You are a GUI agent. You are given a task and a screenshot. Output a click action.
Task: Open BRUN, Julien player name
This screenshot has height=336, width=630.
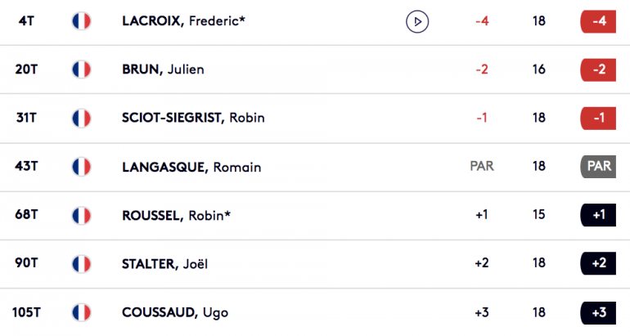tap(163, 69)
